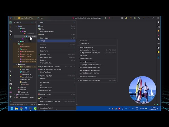Run the jsonFileReadWrite configuration with play icon

pos(106,18)
